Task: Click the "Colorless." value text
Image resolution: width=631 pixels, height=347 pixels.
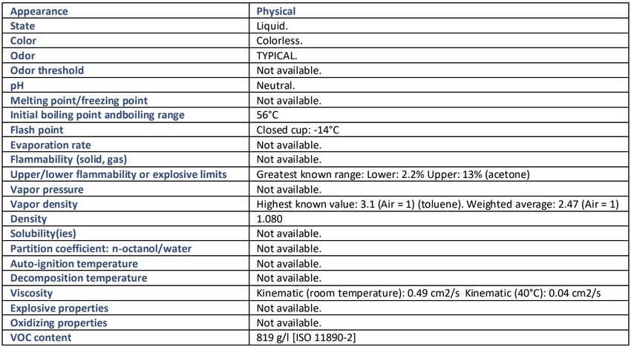Action: point(279,41)
